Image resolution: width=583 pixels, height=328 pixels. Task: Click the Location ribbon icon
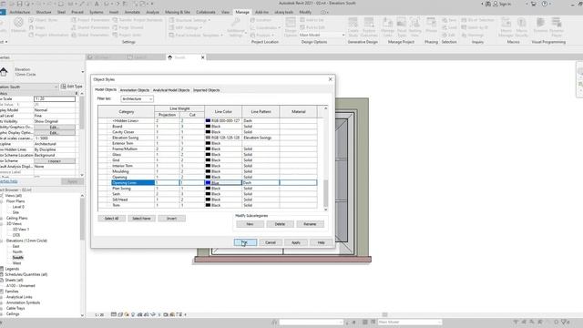(x=253, y=20)
